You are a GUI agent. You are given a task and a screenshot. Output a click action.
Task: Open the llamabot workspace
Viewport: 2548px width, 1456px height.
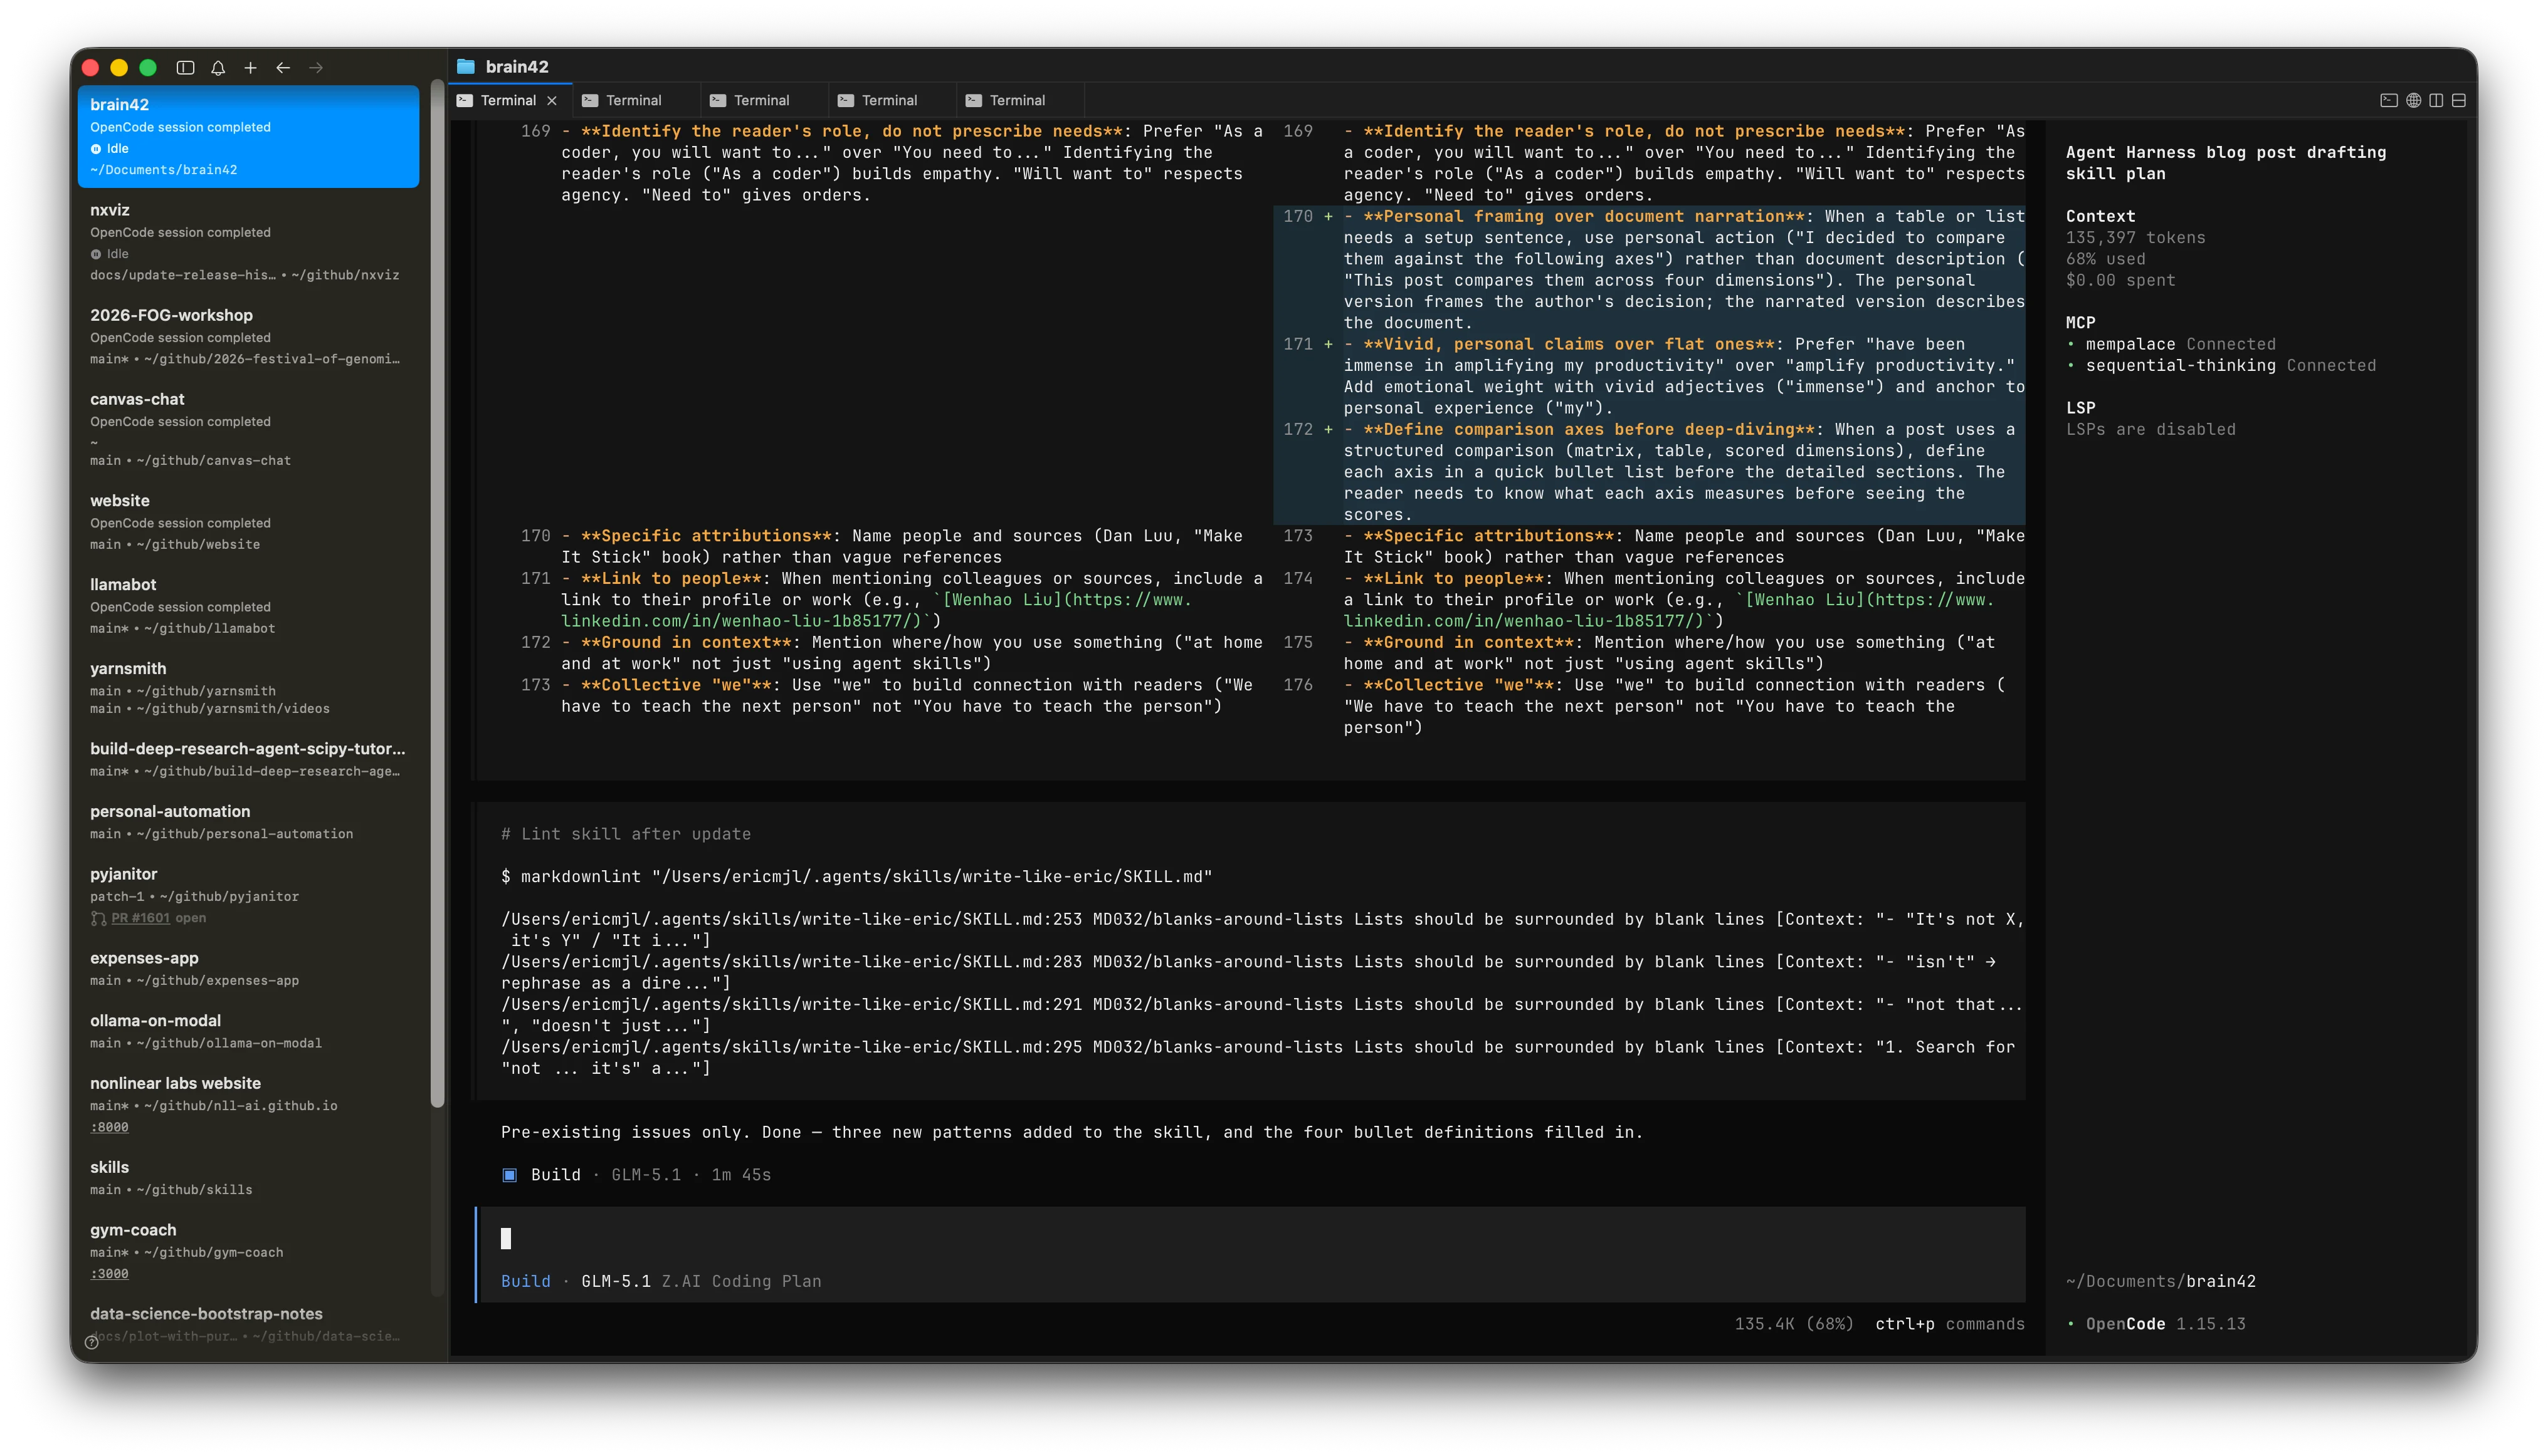coord(248,606)
